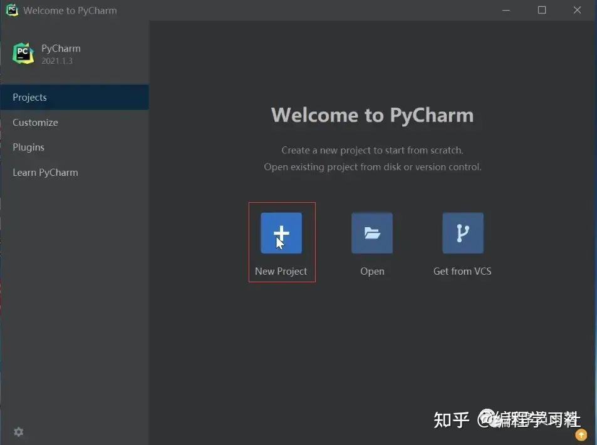
Task: Maximize the PyCharm welcome window
Action: (x=541, y=10)
